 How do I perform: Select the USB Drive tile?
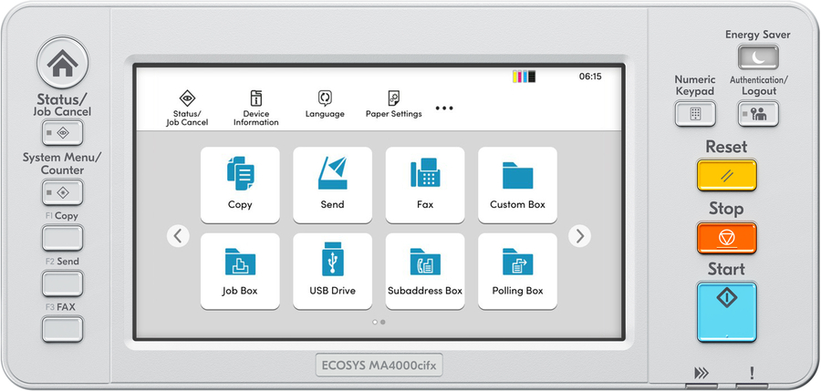point(332,272)
